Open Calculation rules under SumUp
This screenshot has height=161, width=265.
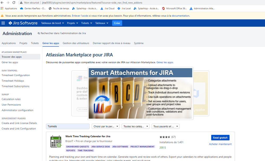pos(11,99)
